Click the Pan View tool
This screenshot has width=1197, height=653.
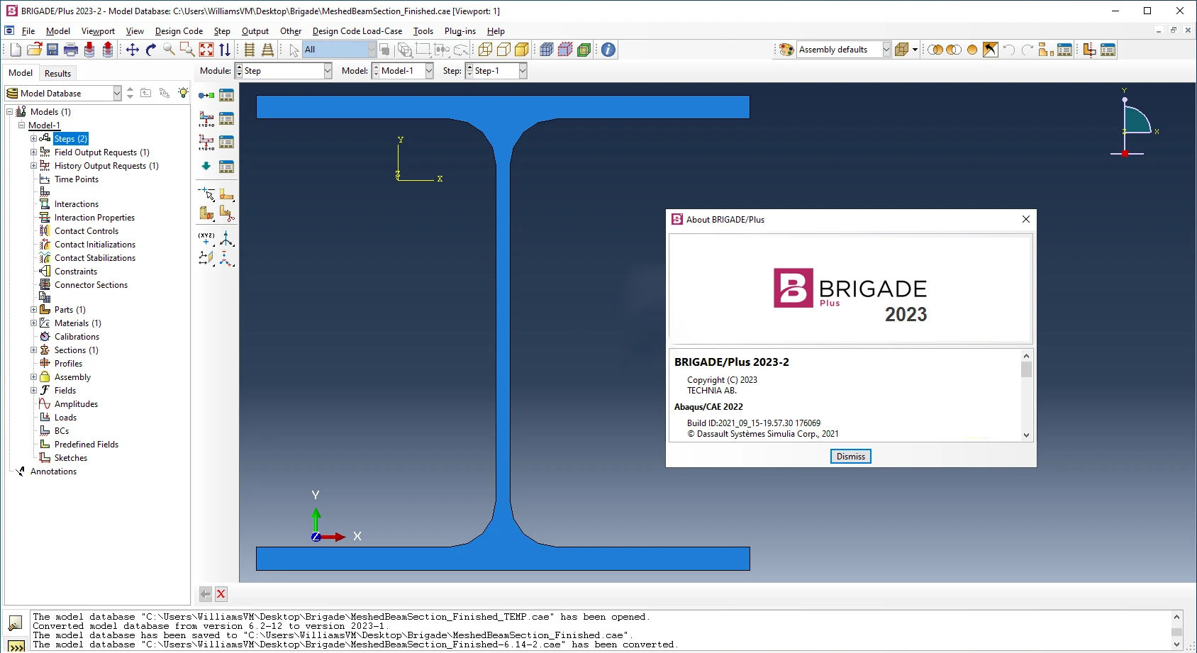(x=133, y=50)
